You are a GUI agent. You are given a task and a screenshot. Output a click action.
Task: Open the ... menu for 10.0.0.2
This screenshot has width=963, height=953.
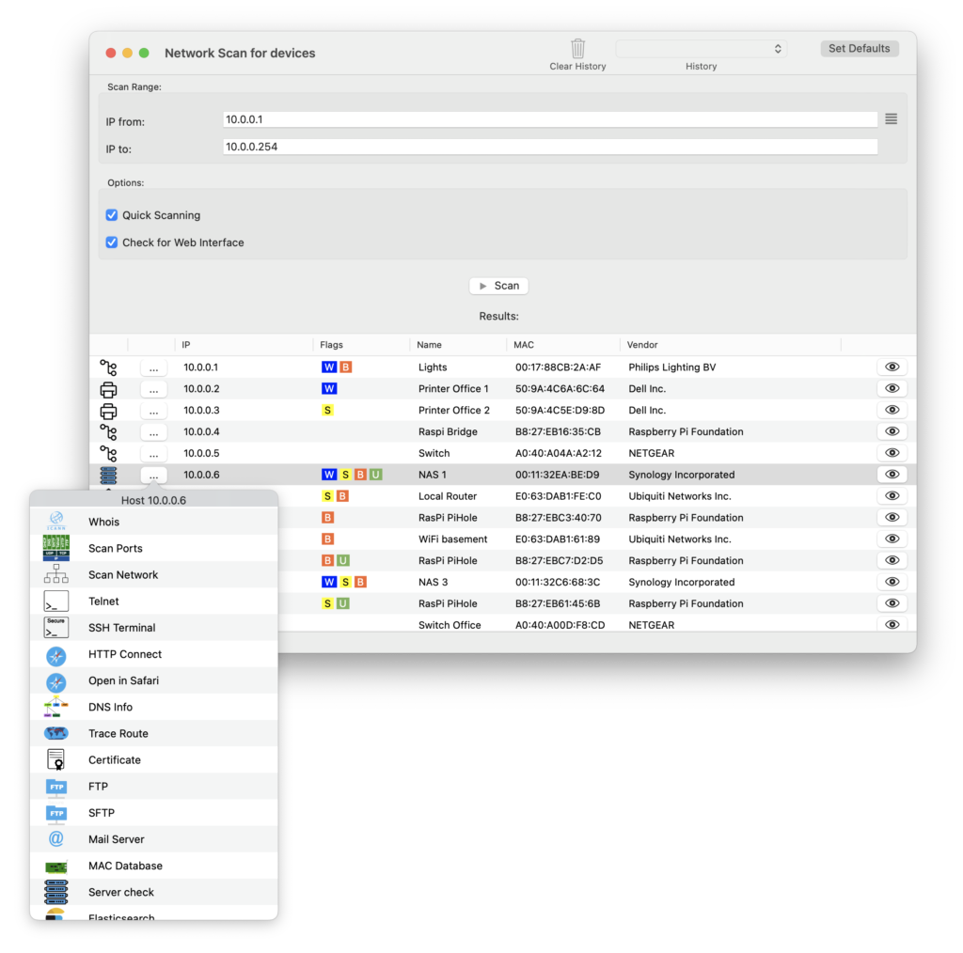[x=153, y=389]
